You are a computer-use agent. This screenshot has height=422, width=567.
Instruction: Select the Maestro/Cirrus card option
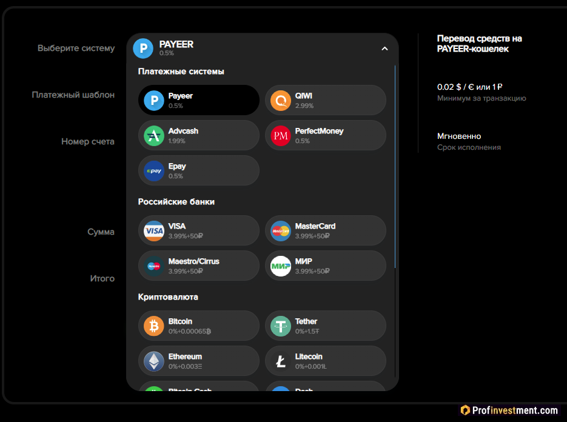[x=199, y=266]
